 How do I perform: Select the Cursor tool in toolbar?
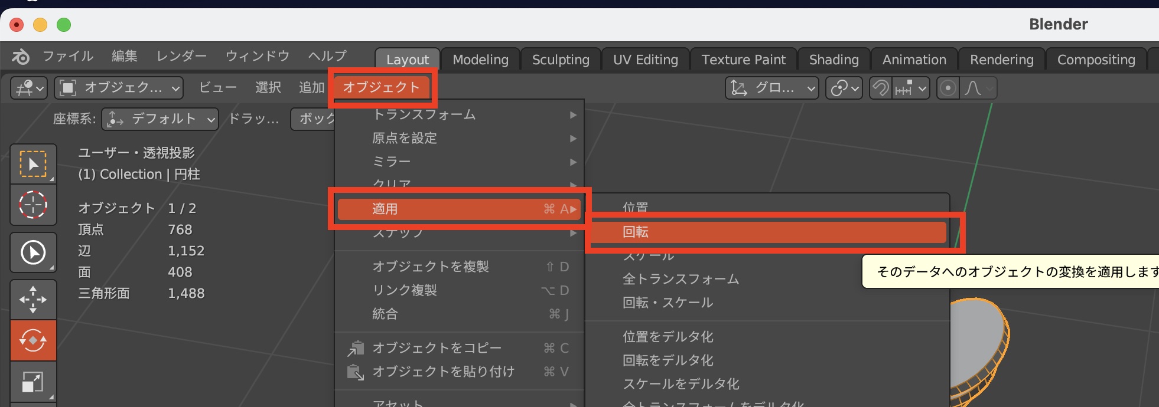pyautogui.click(x=33, y=205)
